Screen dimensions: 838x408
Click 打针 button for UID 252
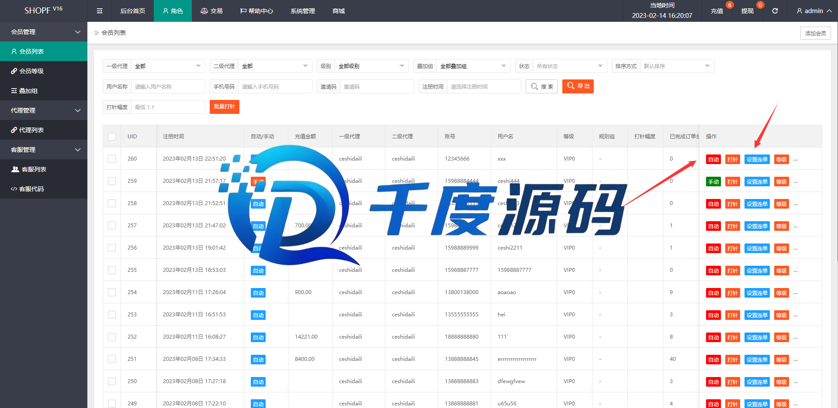[733, 337]
